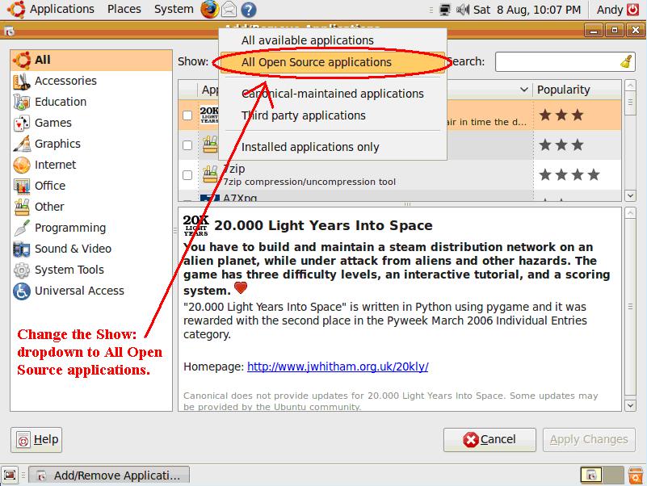Click the Apply Changes button

tap(589, 440)
